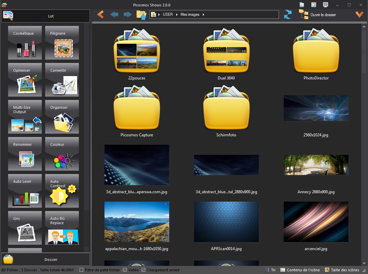Select the arcenciel.jpg thumbnail
368x274 pixels.
pyautogui.click(x=316, y=222)
